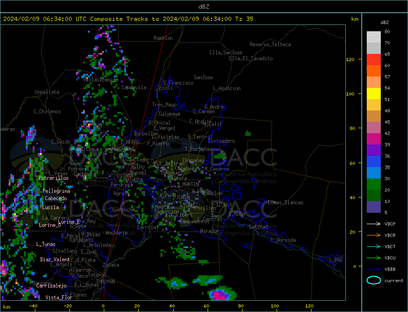Click the UTC Composite Tracks timestamp header
Viewport: 408px width, 312px height.
(127, 19)
